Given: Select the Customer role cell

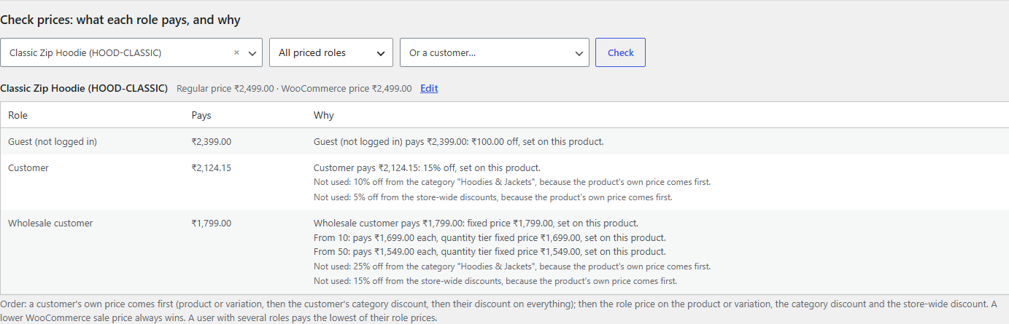Looking at the screenshot, I should click(28, 167).
